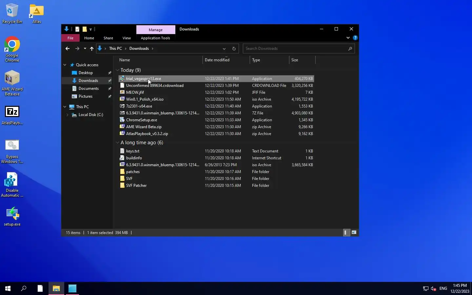This screenshot has height=295, width=472.
Task: Click the Win8.1_Polish_x64.iso file icon
Action: [x=122, y=99]
